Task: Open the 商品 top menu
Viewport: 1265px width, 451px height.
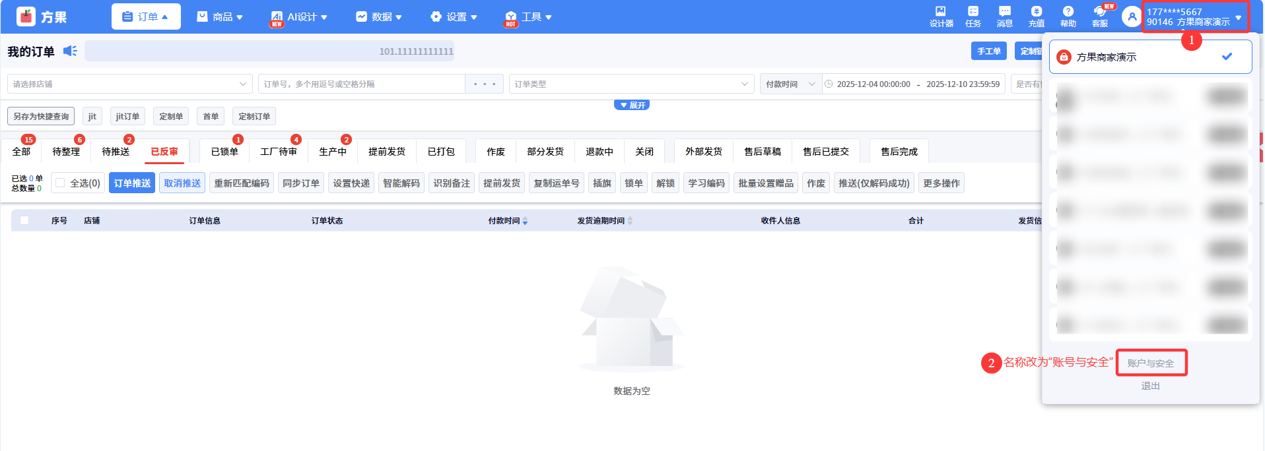Action: tap(221, 16)
